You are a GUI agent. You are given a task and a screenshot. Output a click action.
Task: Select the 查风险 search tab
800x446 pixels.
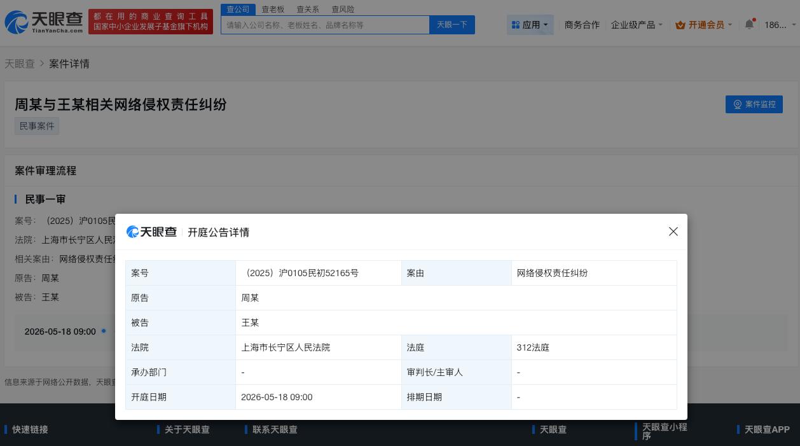click(x=343, y=9)
